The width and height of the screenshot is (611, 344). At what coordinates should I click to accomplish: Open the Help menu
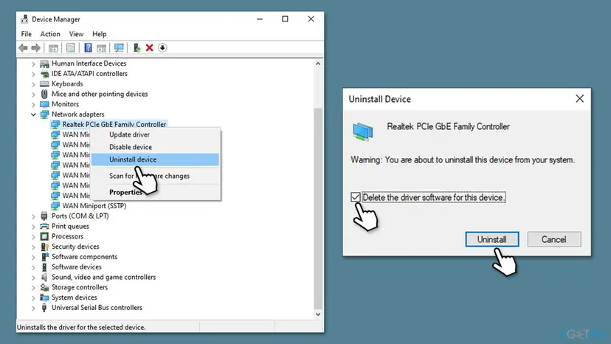(100, 34)
